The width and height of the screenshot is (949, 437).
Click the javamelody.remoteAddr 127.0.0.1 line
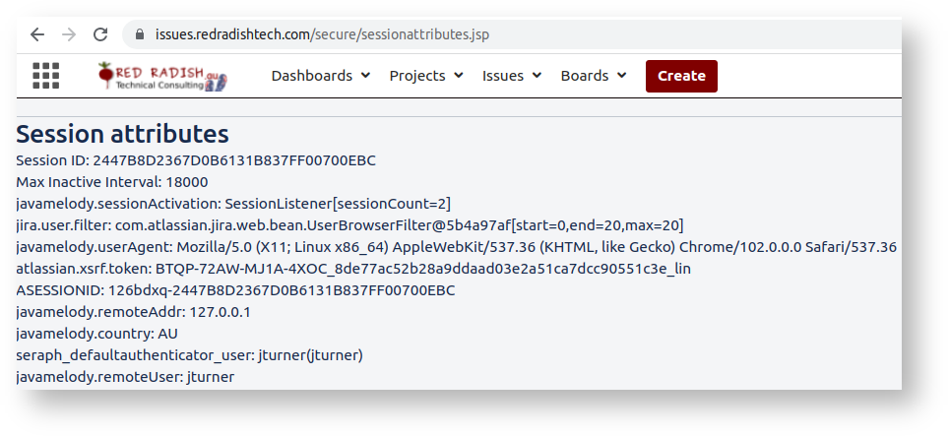133,312
